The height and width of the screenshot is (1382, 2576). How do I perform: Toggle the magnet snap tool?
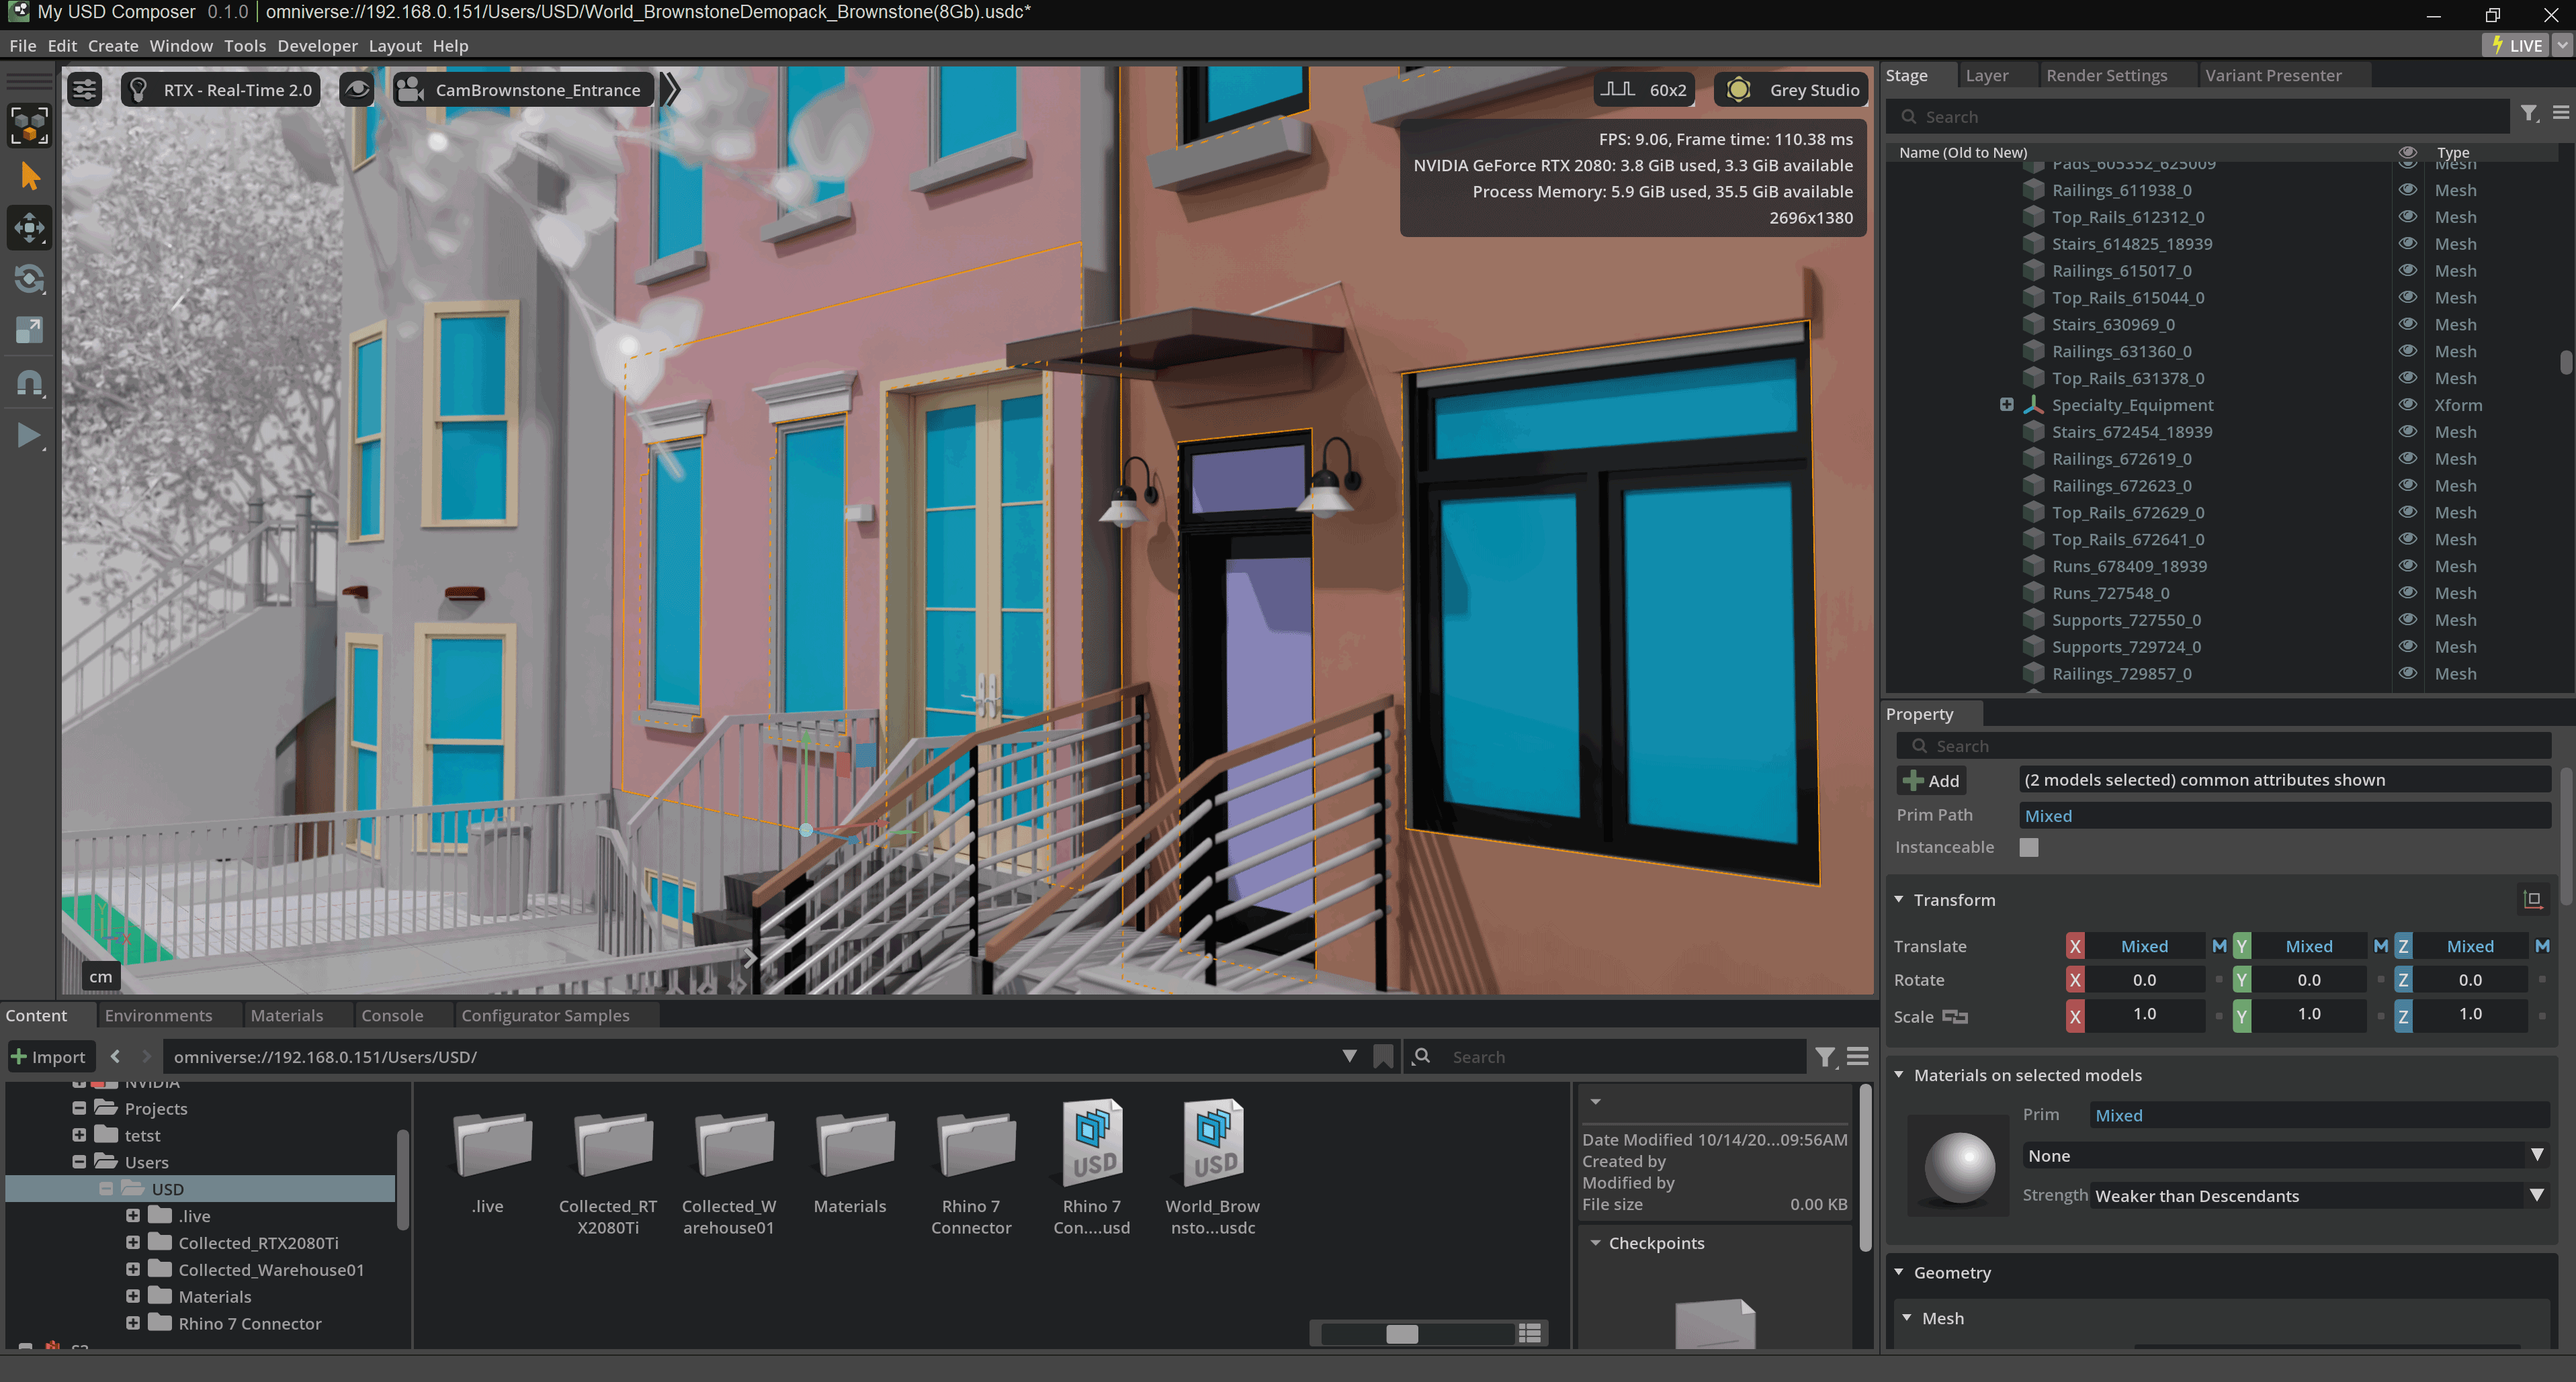pos(29,383)
